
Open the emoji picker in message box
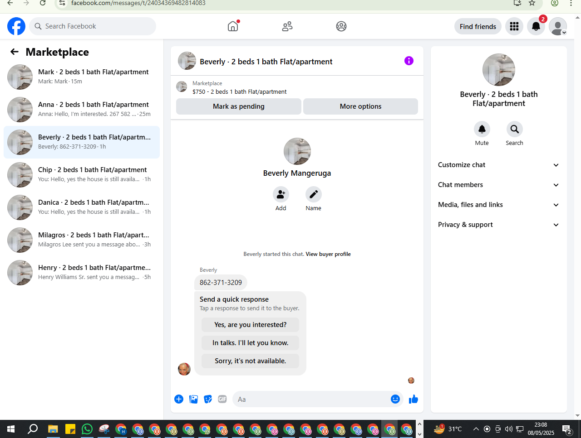[x=395, y=399]
